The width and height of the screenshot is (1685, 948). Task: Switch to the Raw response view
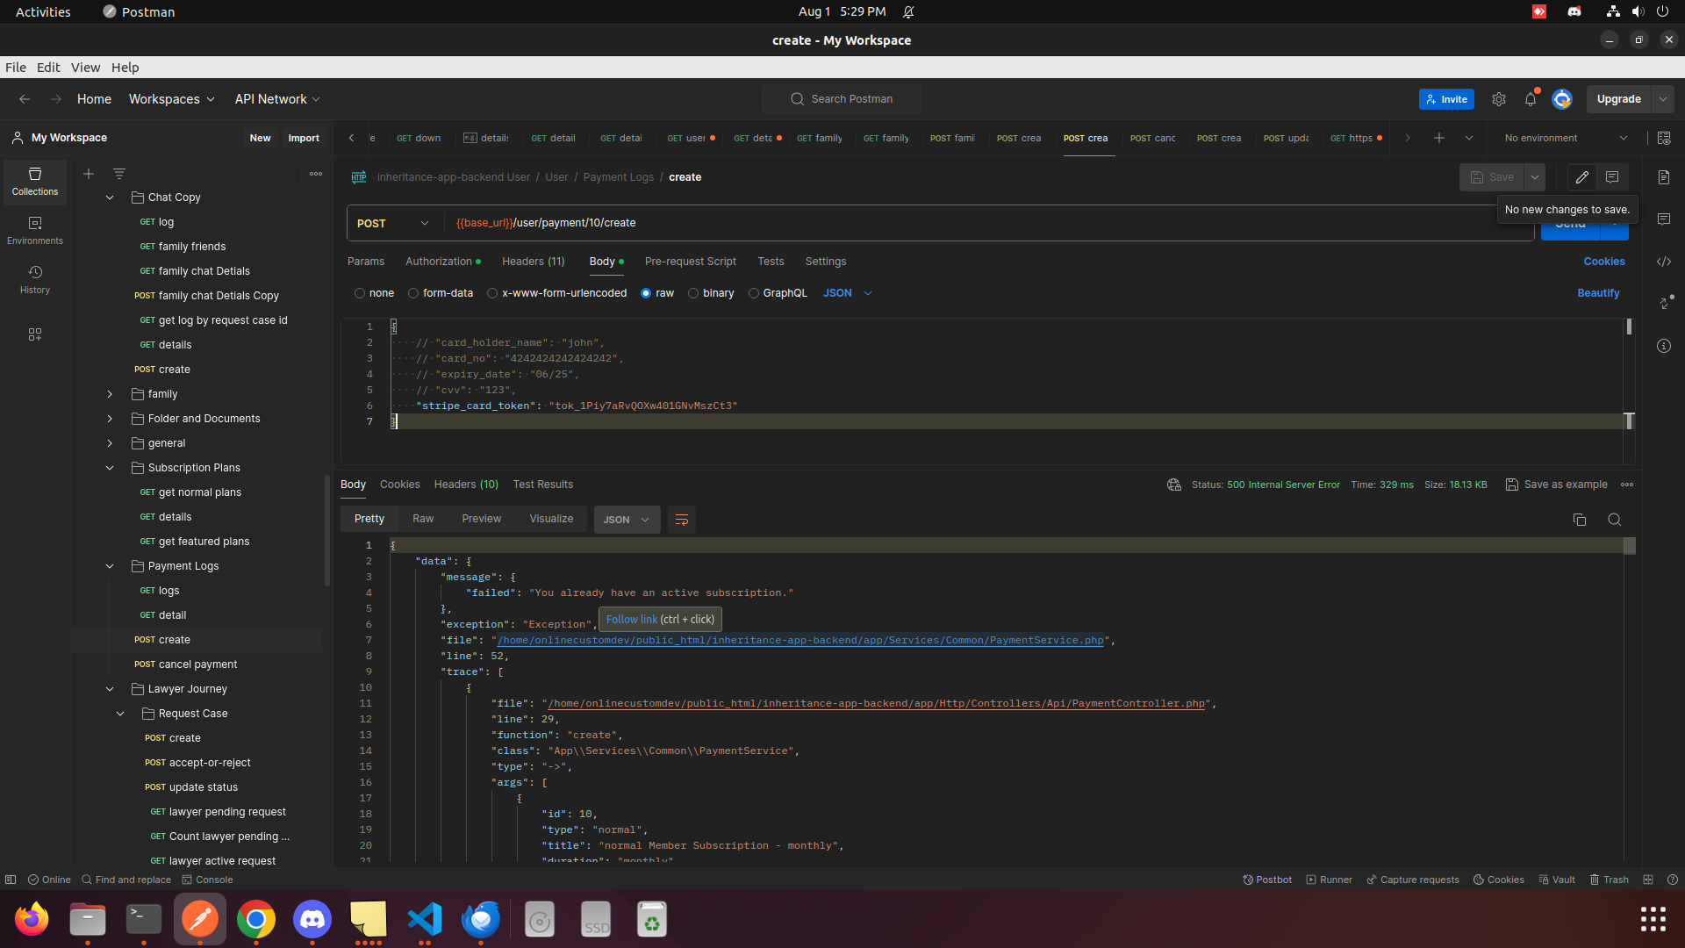(x=423, y=520)
